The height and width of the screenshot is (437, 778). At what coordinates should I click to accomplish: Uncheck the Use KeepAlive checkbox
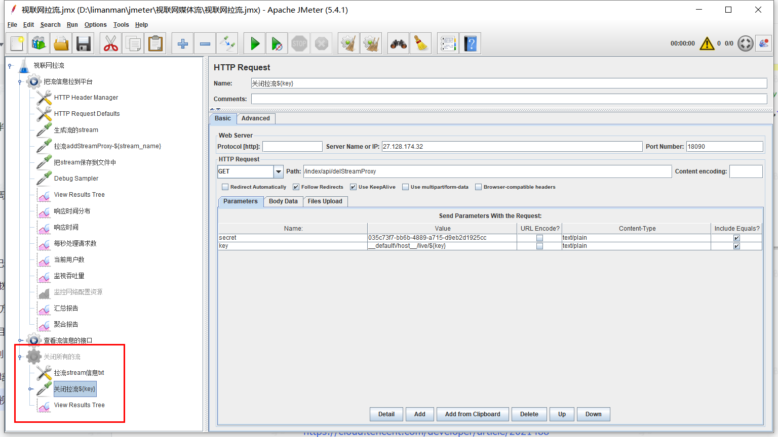[354, 187]
